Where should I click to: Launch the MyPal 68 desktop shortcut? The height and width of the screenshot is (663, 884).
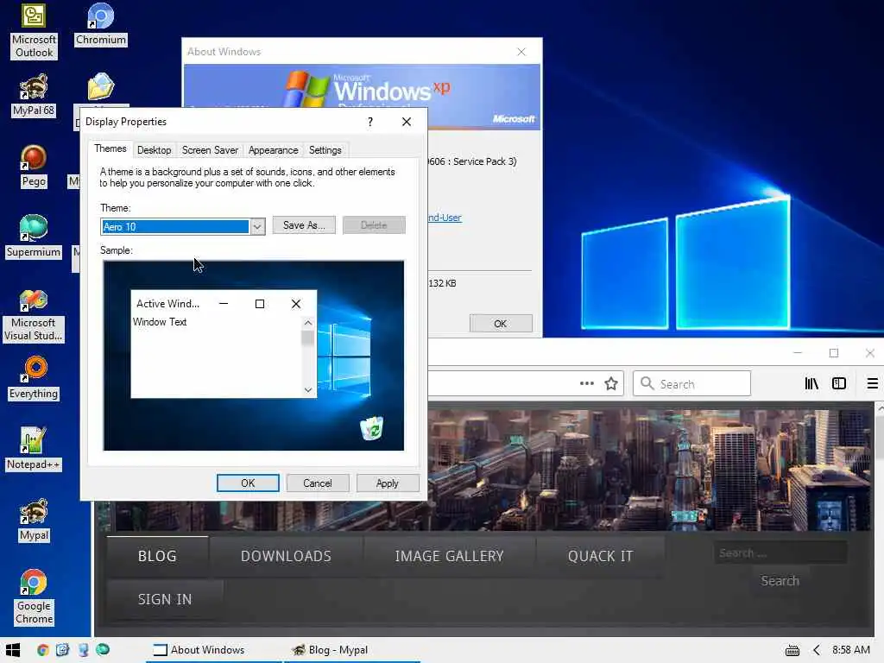tap(34, 95)
